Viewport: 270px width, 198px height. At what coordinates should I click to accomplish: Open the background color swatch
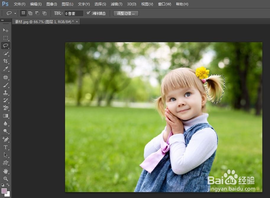(x=8, y=194)
